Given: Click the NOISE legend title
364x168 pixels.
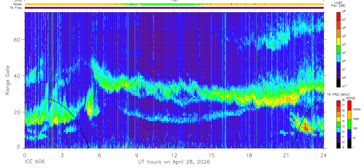Looking at the screenshot, I should 351,98.
